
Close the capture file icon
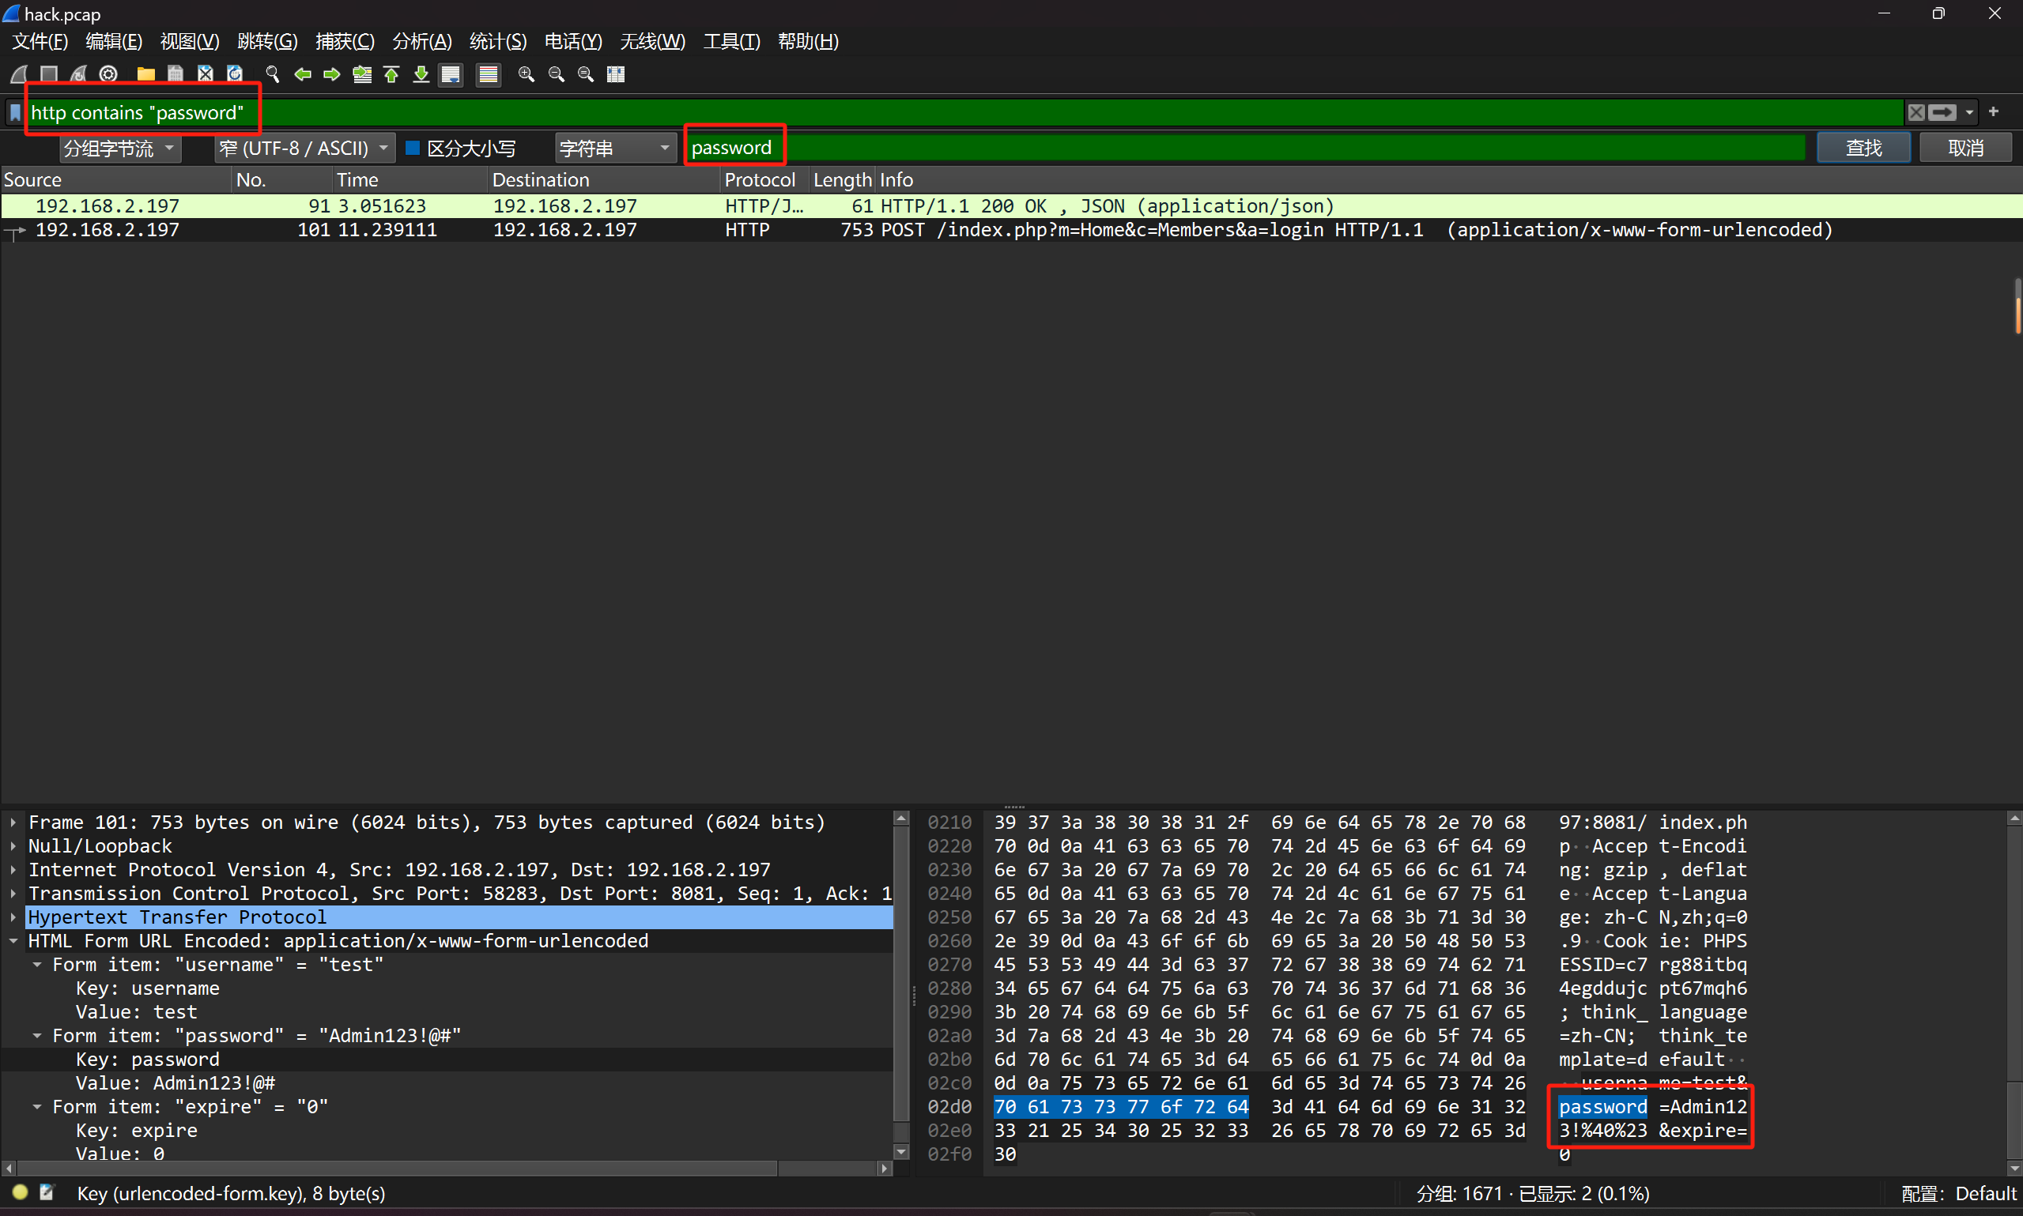pyautogui.click(x=205, y=74)
